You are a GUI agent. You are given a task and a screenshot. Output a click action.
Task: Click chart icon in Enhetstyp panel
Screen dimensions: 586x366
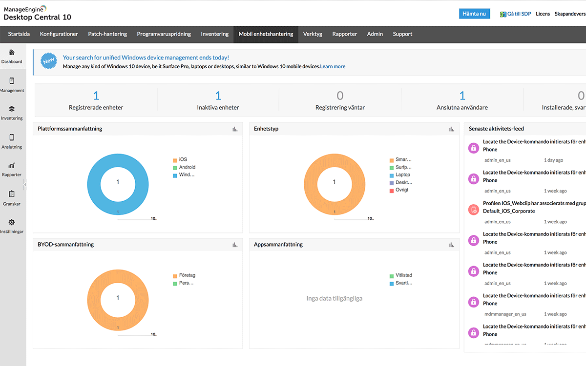(452, 129)
